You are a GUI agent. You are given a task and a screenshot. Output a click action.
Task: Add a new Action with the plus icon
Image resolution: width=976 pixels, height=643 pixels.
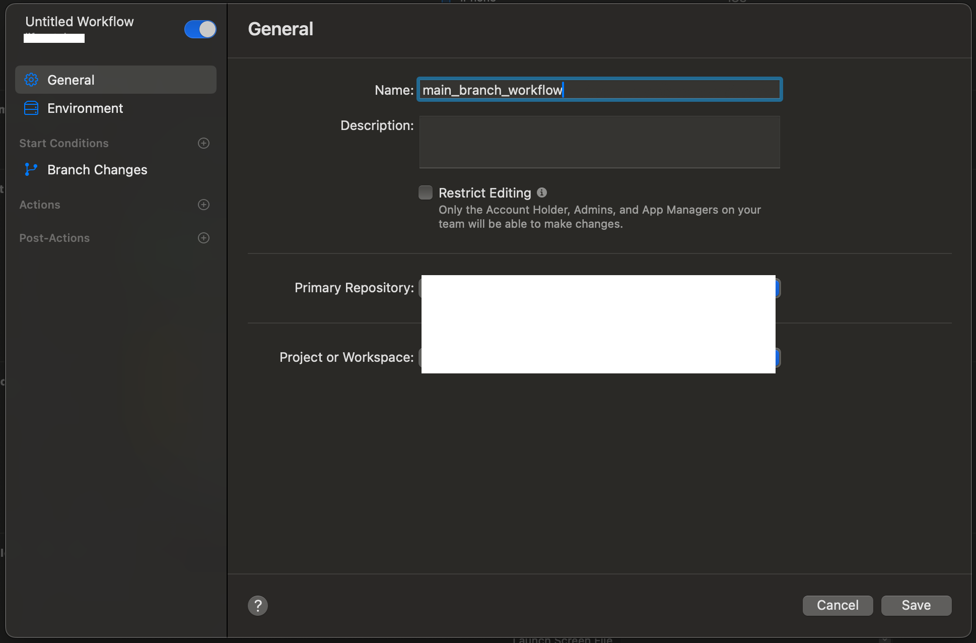203,205
